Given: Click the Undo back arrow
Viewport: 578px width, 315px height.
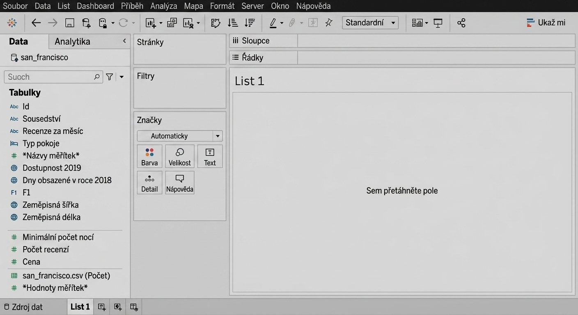Looking at the screenshot, I should tap(36, 23).
